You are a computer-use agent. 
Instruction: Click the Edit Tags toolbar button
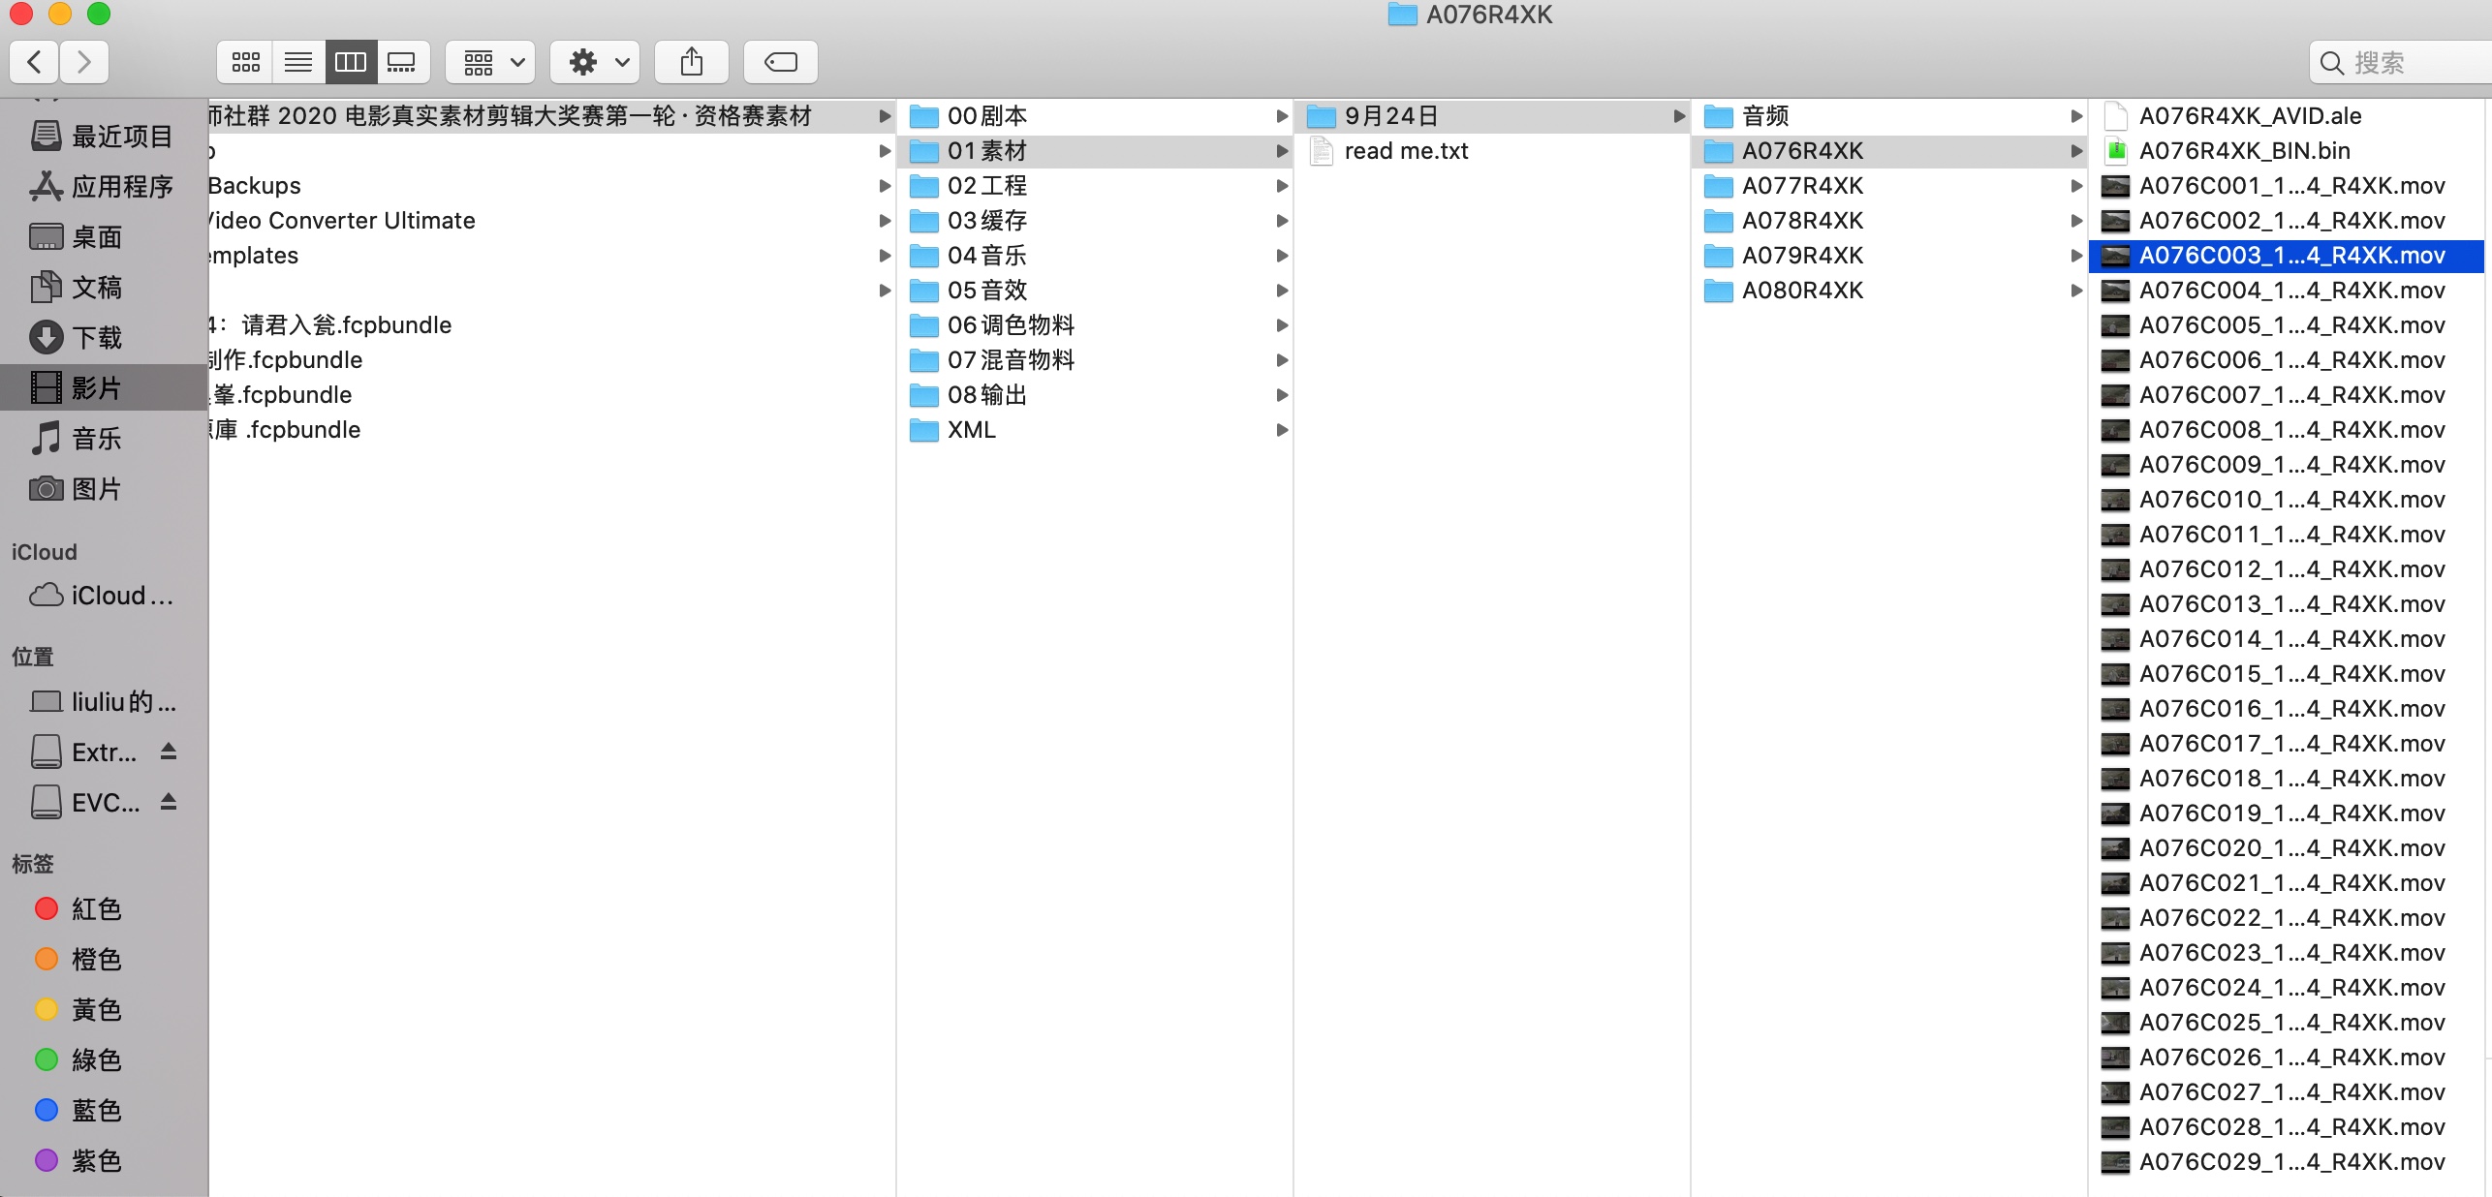[x=780, y=63]
